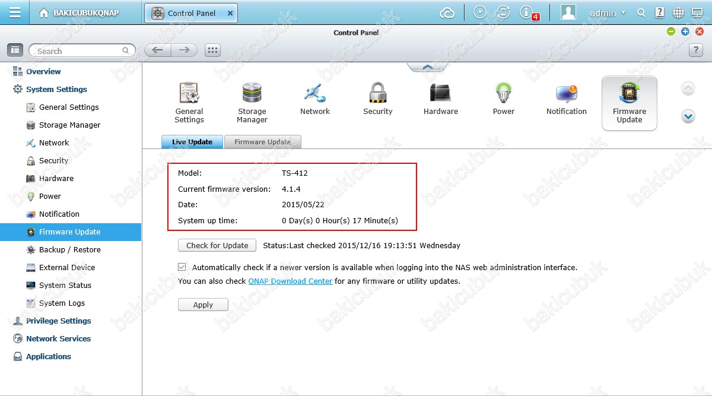Screen dimensions: 712x396
Task: Open Power in sidebar
Action: point(50,196)
